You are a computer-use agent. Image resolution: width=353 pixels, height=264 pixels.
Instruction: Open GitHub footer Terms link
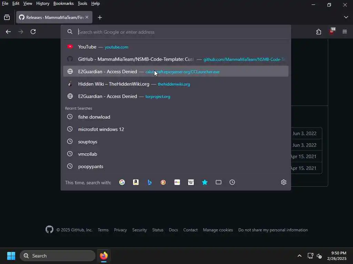[103, 230]
